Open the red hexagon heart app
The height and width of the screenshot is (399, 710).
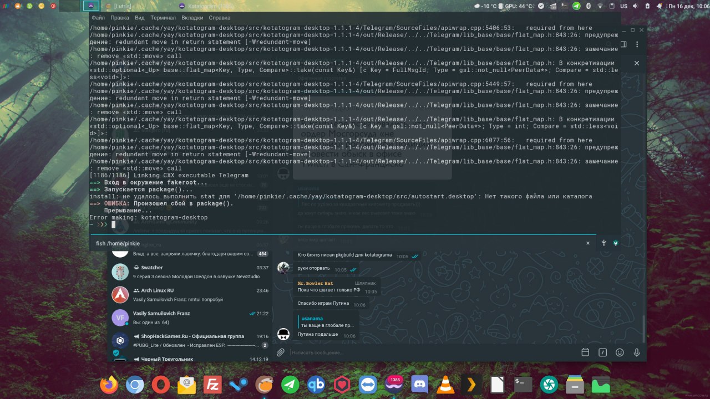[342, 384]
